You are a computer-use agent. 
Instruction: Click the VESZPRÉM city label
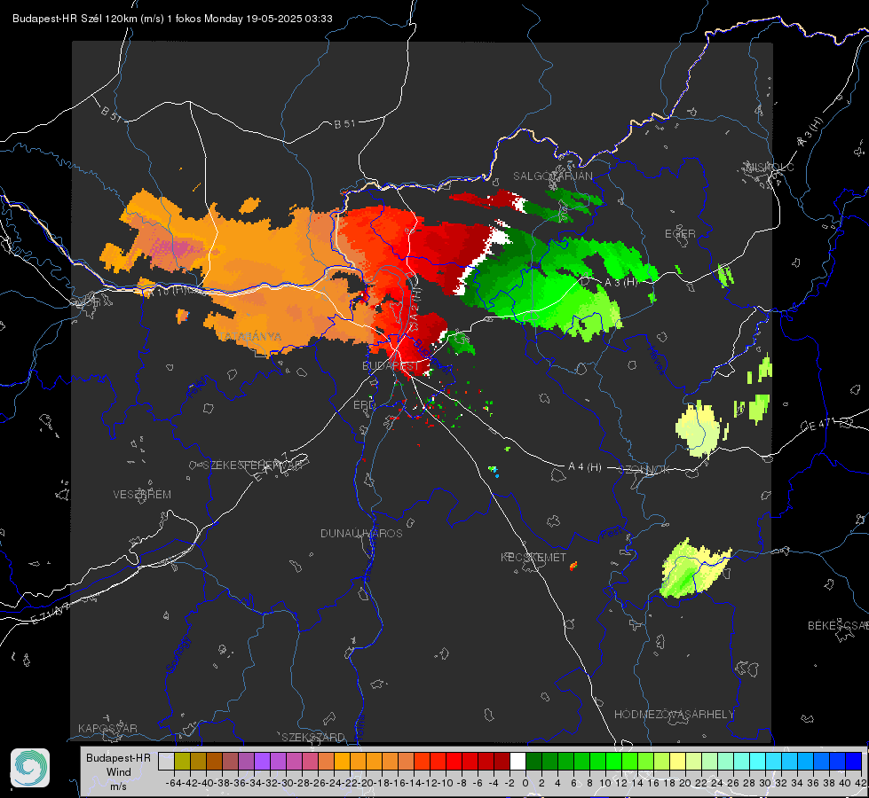click(142, 494)
